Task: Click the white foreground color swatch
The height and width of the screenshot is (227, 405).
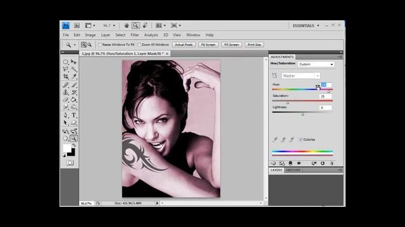Action: (67, 148)
